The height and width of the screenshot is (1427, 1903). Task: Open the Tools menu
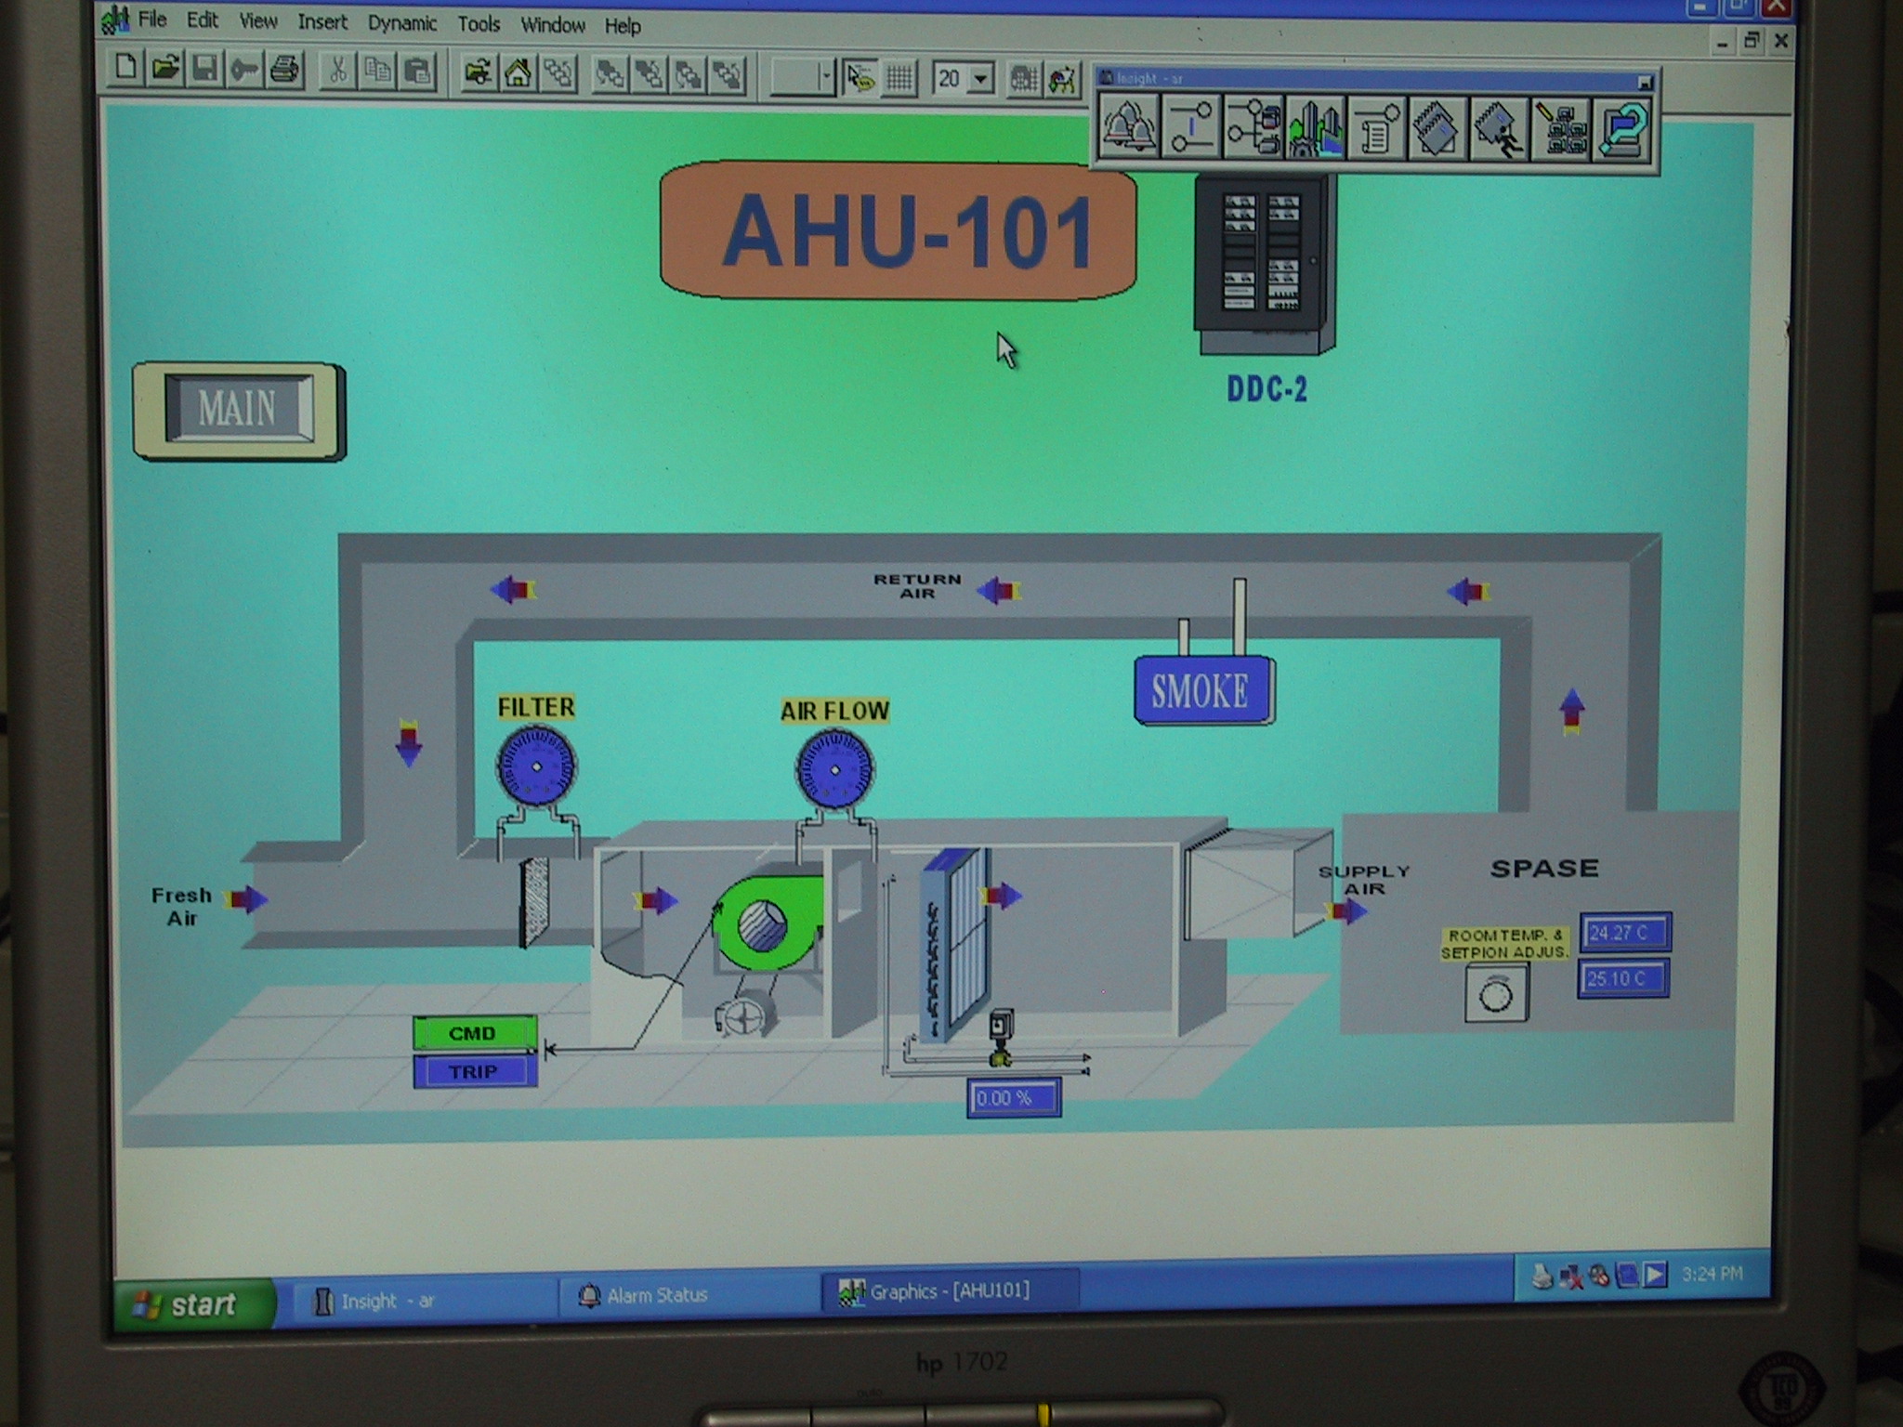(479, 25)
